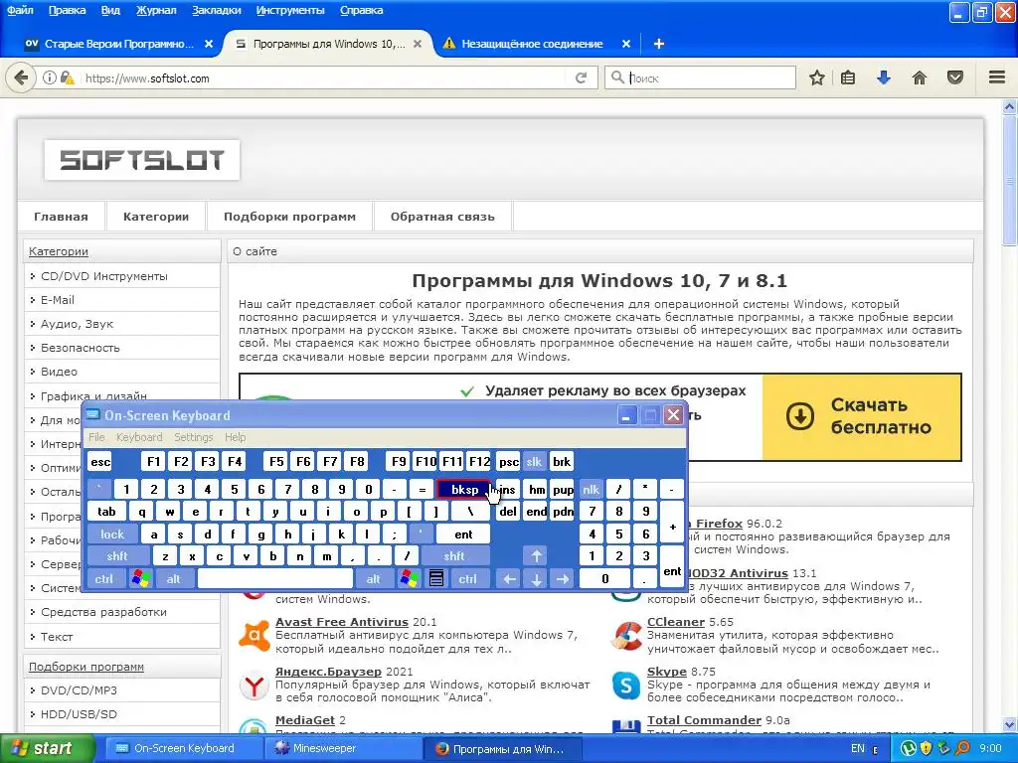Open the Подборки программ nav item

(289, 217)
